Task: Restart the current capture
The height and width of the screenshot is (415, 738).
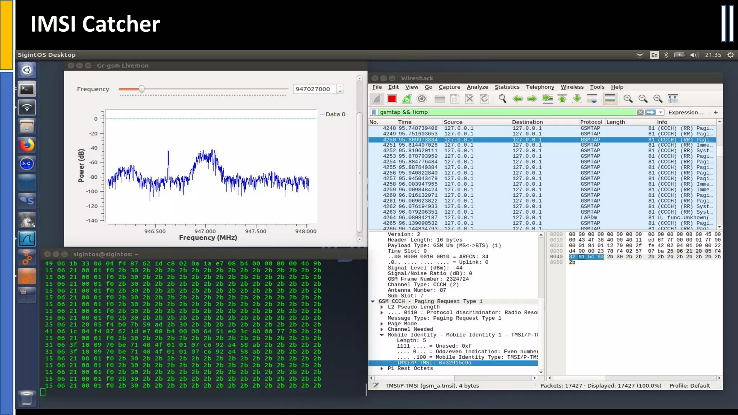Action: tap(407, 99)
